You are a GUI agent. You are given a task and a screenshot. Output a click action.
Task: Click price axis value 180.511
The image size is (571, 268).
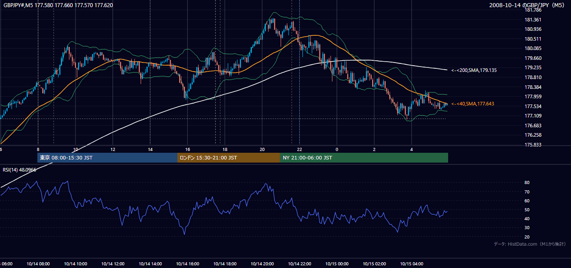(533, 39)
